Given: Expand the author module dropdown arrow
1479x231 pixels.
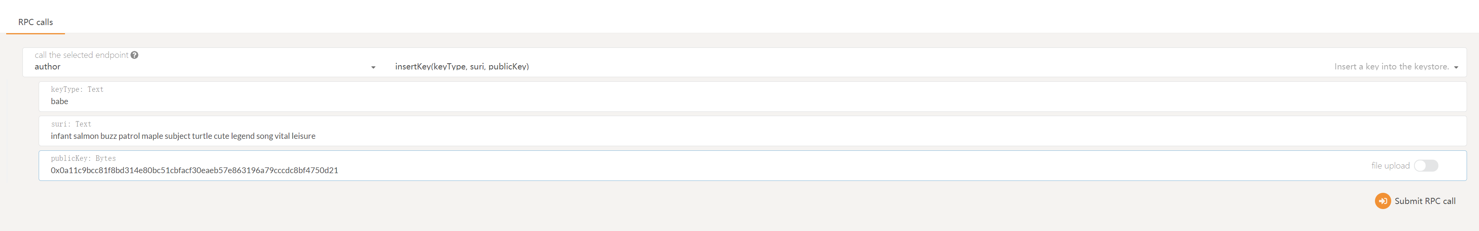Looking at the screenshot, I should pyautogui.click(x=373, y=67).
